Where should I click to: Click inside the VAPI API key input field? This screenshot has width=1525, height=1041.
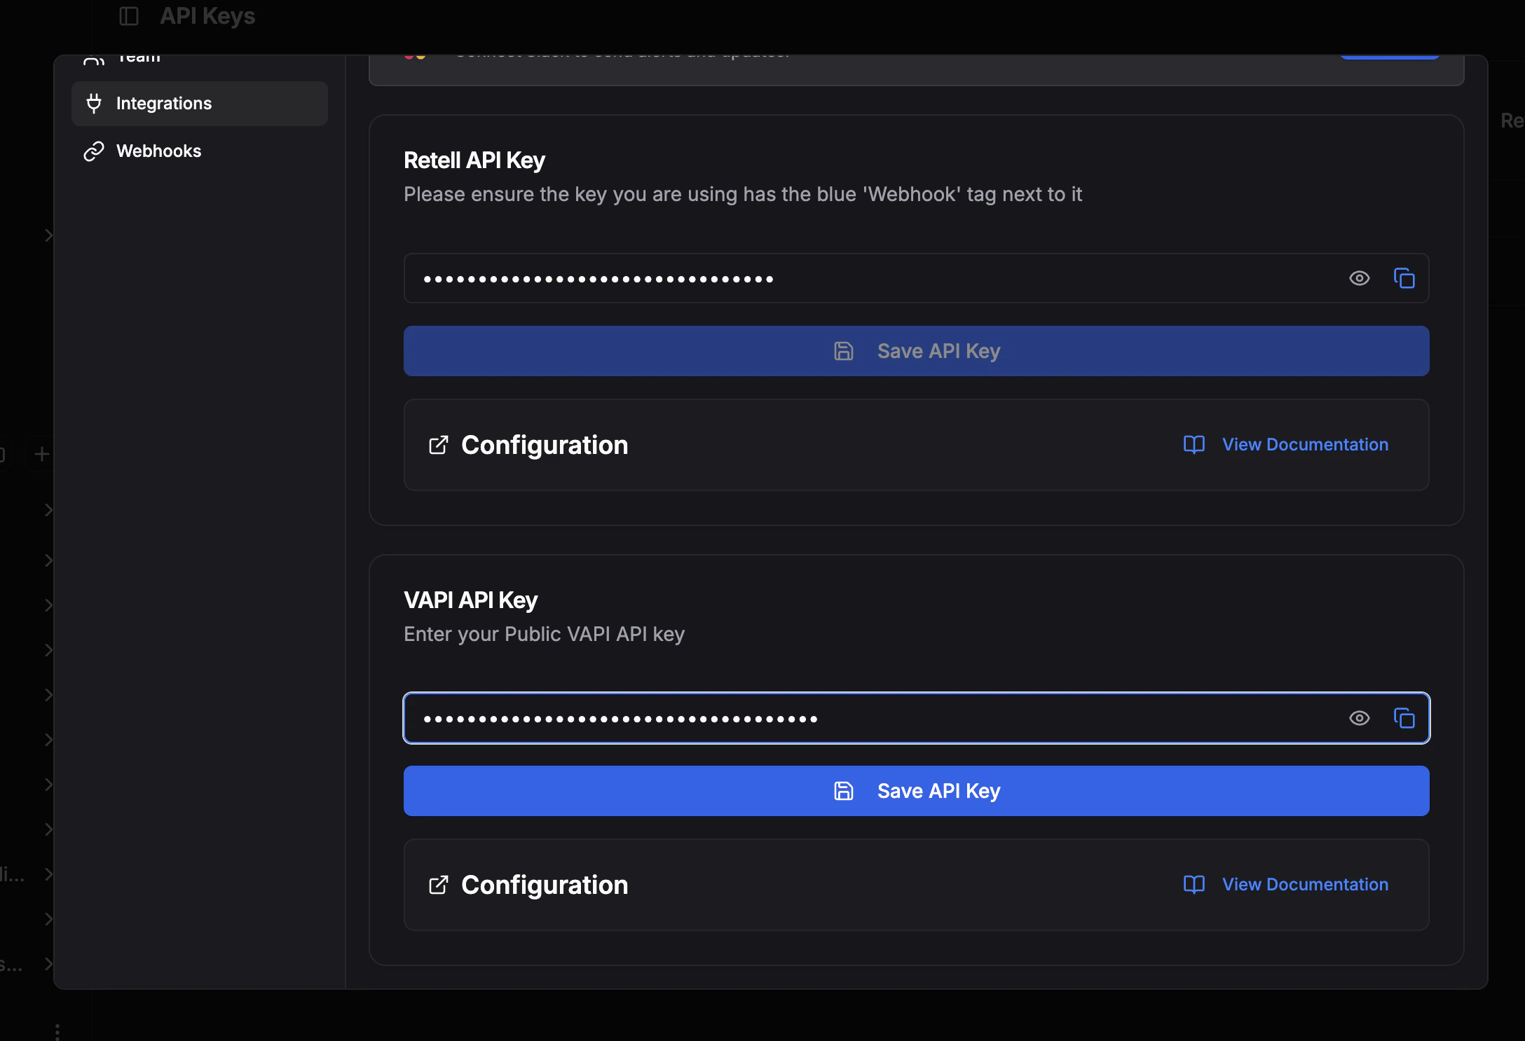841,718
